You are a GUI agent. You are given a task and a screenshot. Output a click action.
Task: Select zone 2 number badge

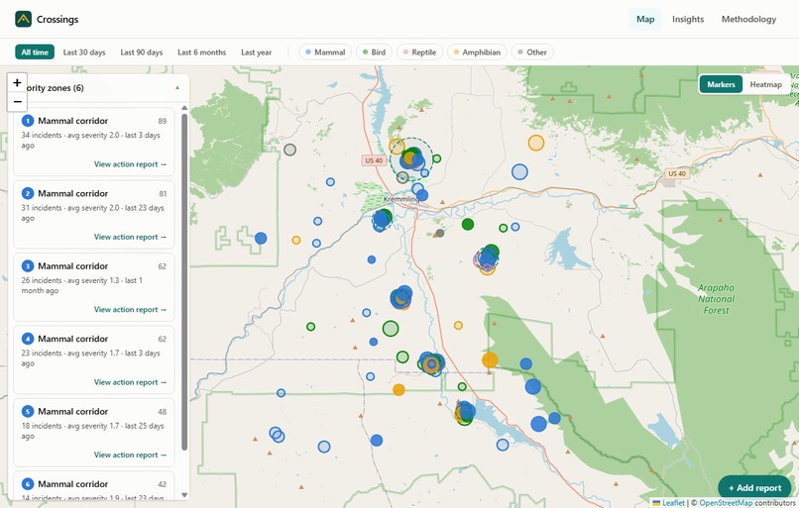(28, 193)
